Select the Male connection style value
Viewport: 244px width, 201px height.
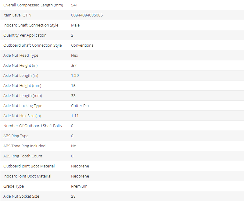click(x=75, y=25)
